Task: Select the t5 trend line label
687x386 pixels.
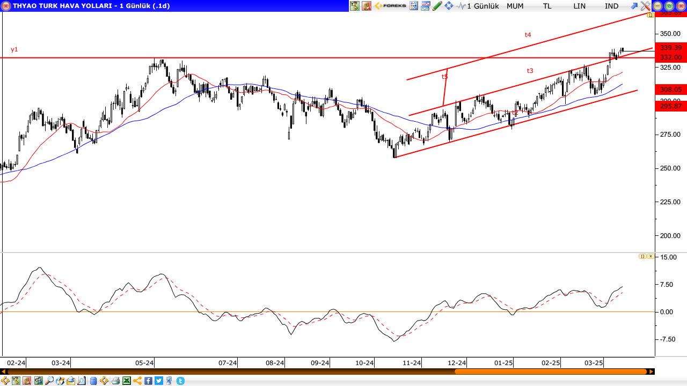Action: 444,77
